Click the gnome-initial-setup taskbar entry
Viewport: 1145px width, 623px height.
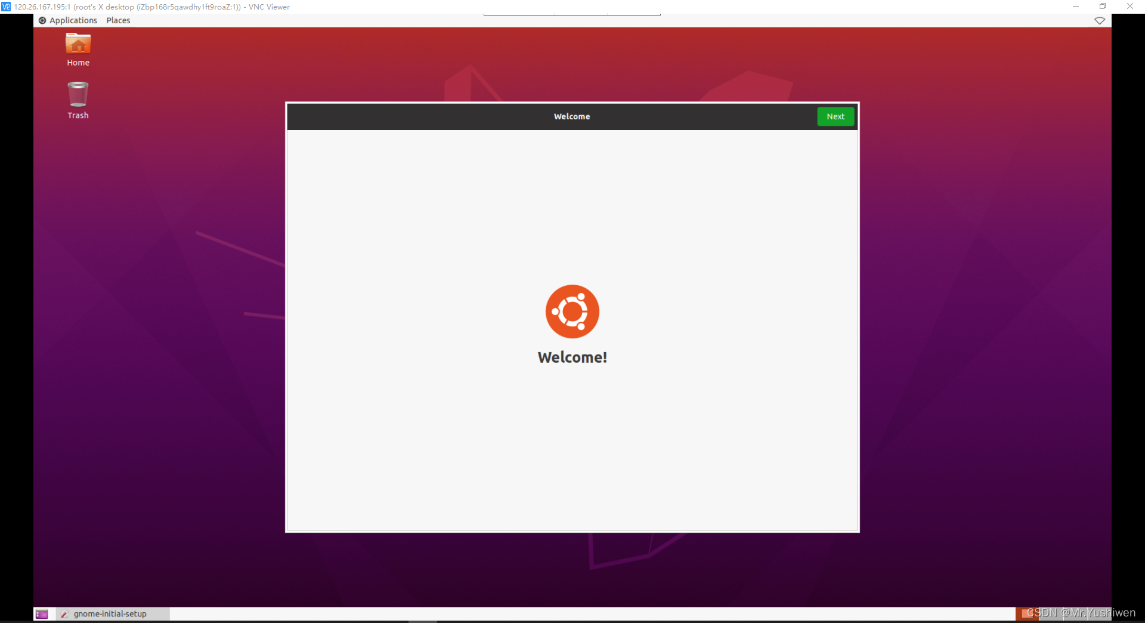(113, 613)
